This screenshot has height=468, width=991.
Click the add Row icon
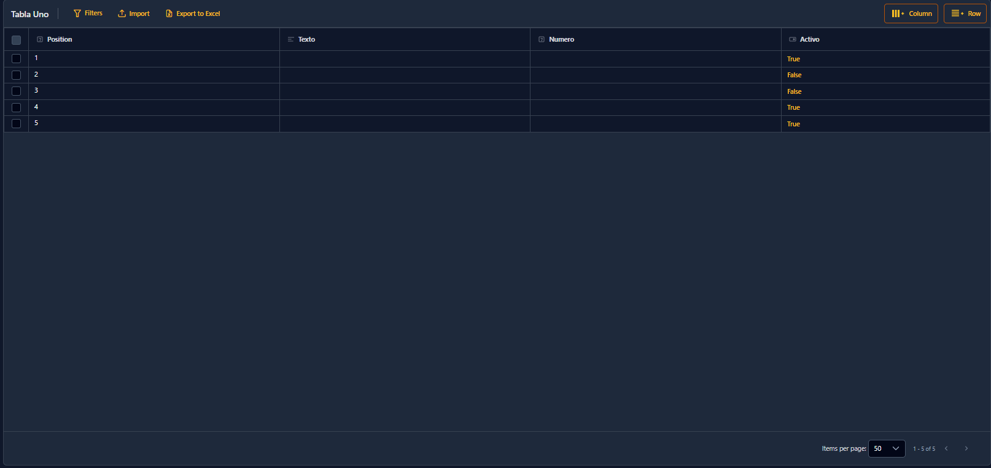(957, 13)
